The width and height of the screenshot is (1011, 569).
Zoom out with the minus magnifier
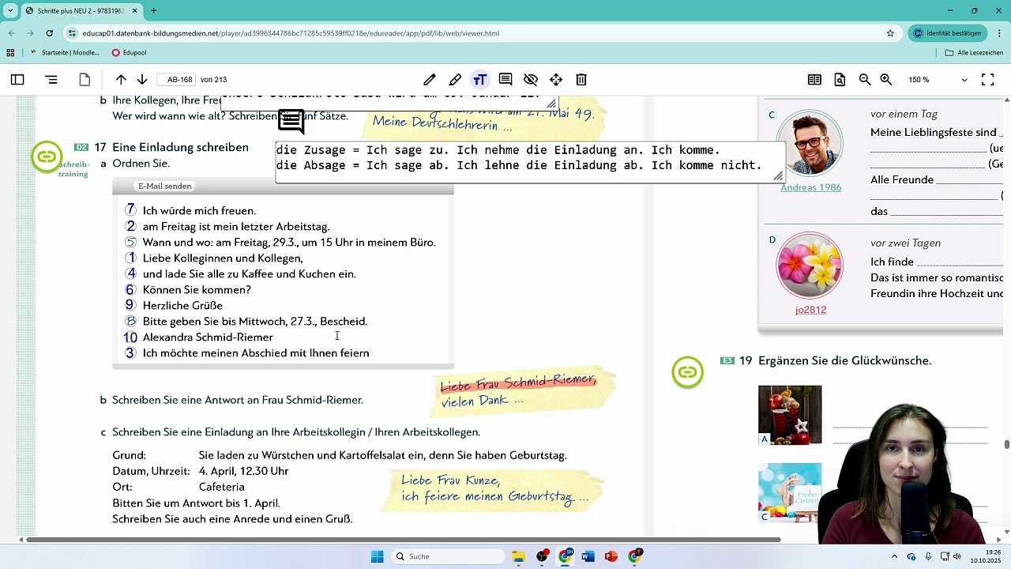(865, 80)
